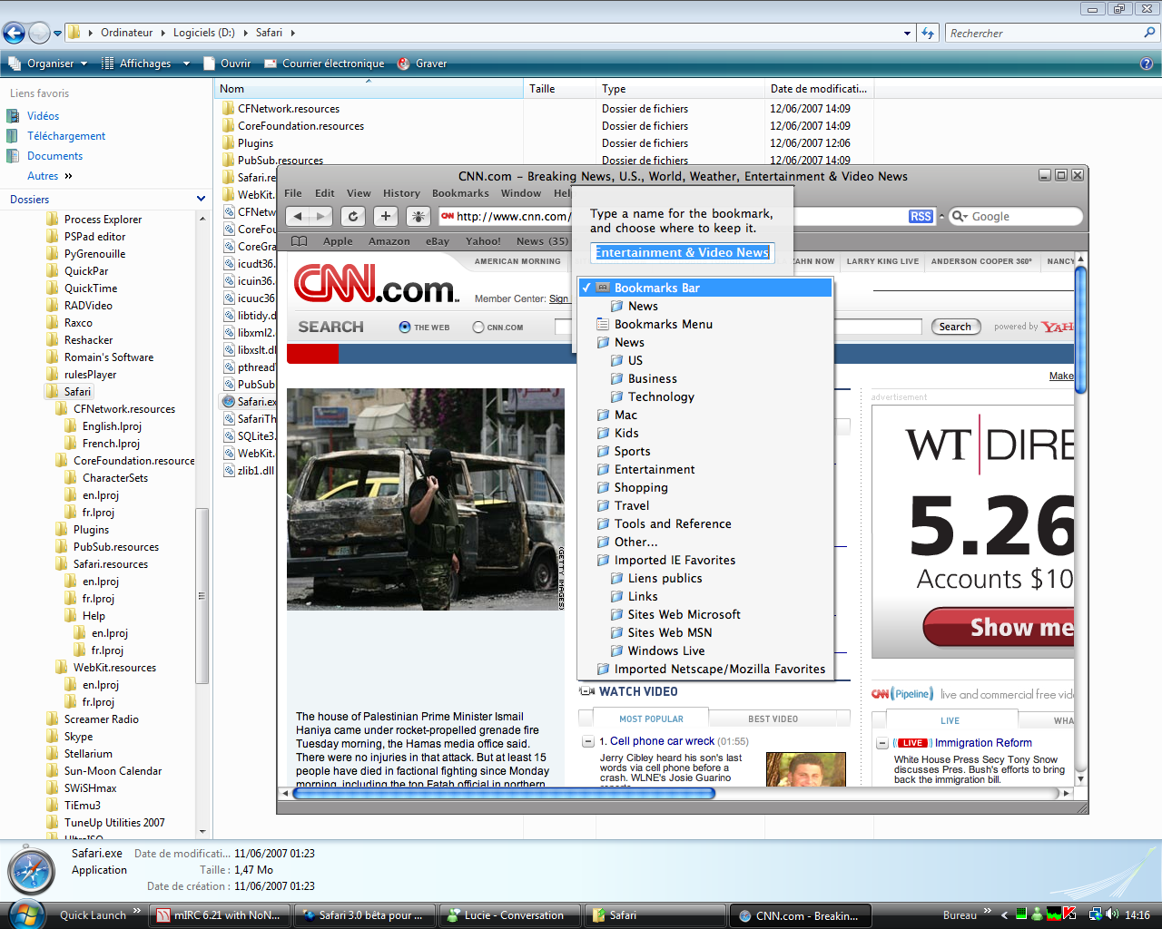Switch to the BEST VIDEO tab

(773, 719)
